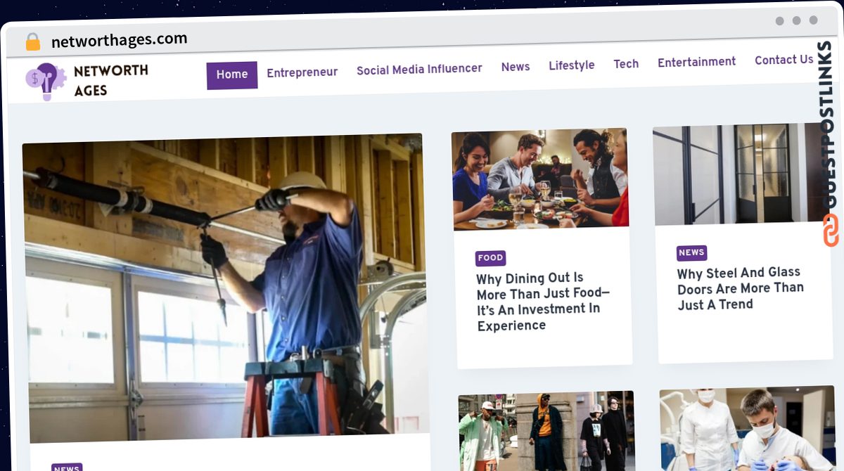The image size is (844, 471).
Task: Click the NEWS tag below garage door image
Action: 67,467
